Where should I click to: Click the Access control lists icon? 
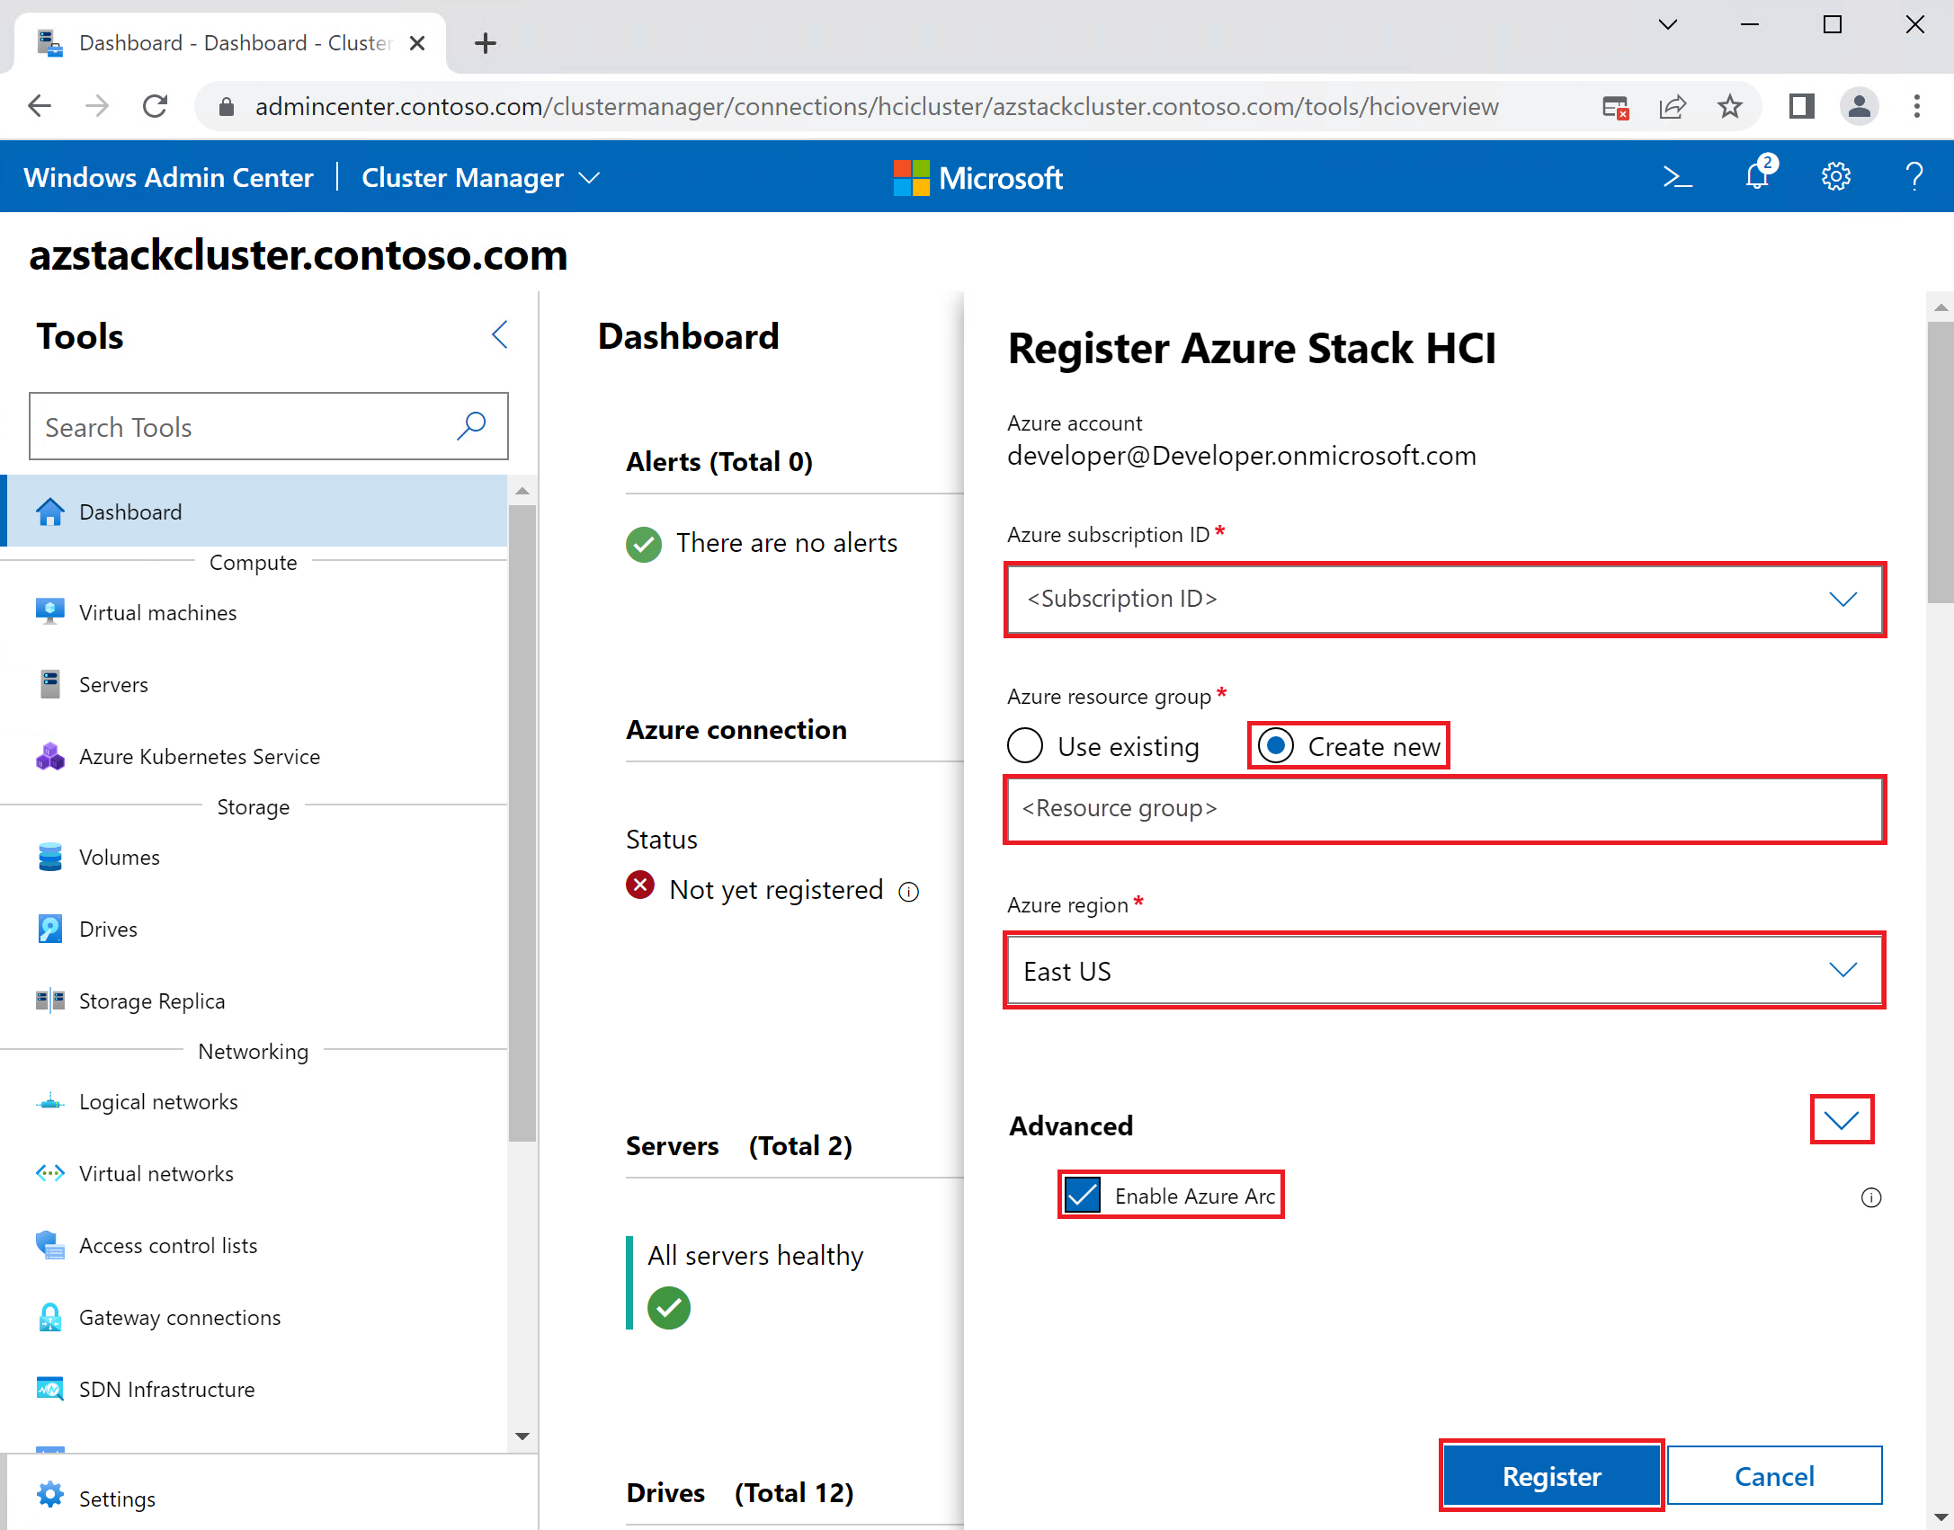50,1245
